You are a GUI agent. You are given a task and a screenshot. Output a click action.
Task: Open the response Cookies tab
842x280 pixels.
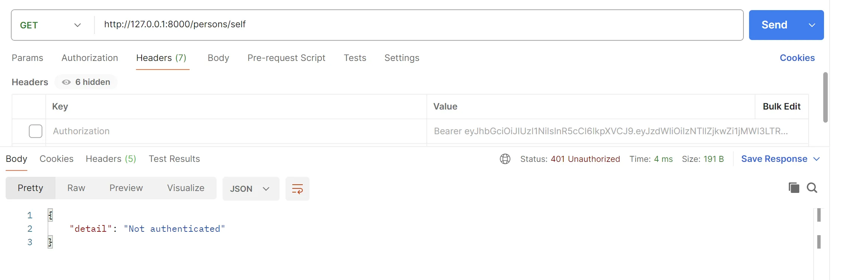pos(57,159)
